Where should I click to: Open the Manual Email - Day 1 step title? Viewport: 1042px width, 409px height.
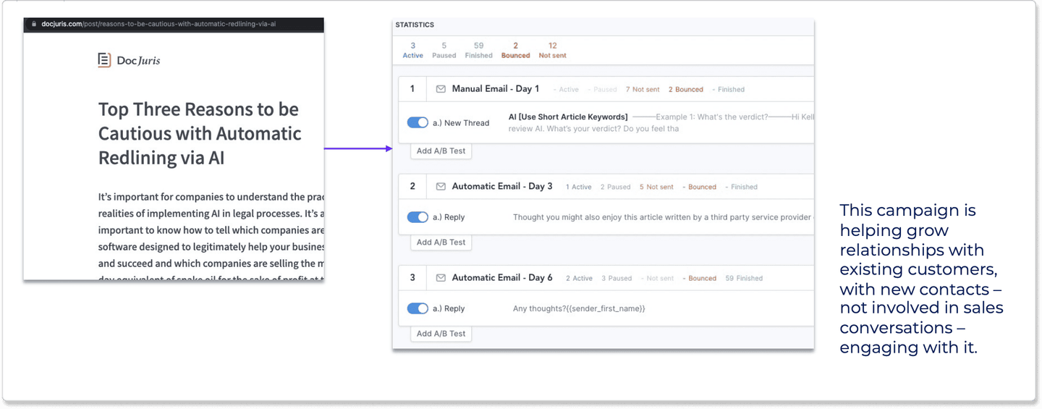click(496, 89)
